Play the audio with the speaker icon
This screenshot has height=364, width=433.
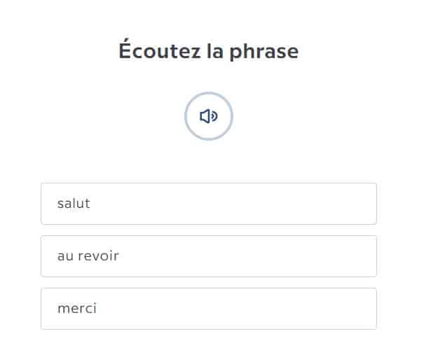208,116
